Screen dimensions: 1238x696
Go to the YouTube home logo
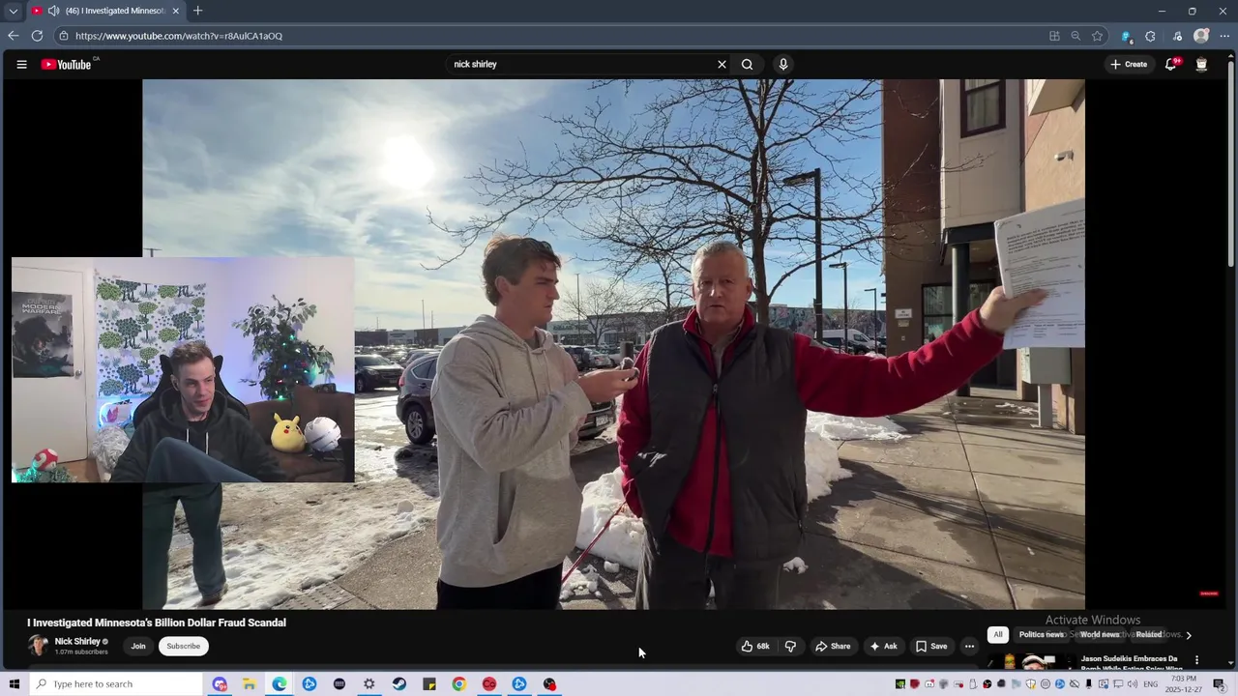pos(66,65)
